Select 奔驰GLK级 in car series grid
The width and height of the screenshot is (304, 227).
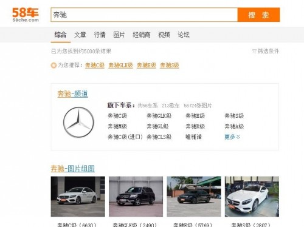coord(159,116)
